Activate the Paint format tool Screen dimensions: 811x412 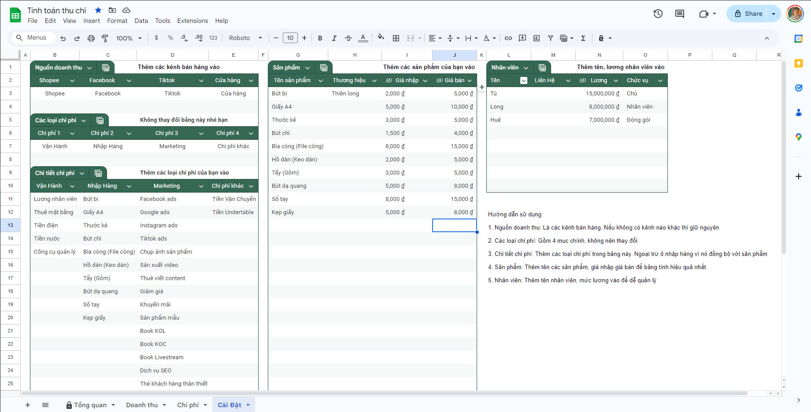105,38
